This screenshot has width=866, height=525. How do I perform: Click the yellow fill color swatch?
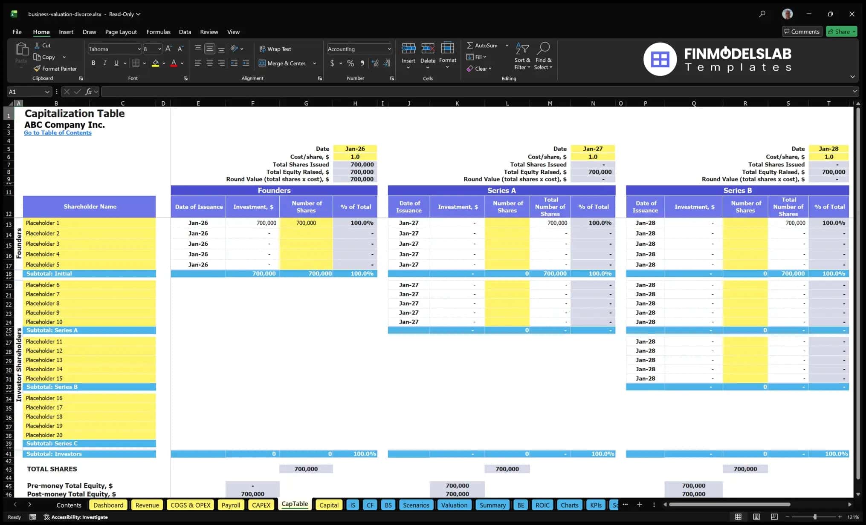tap(155, 63)
